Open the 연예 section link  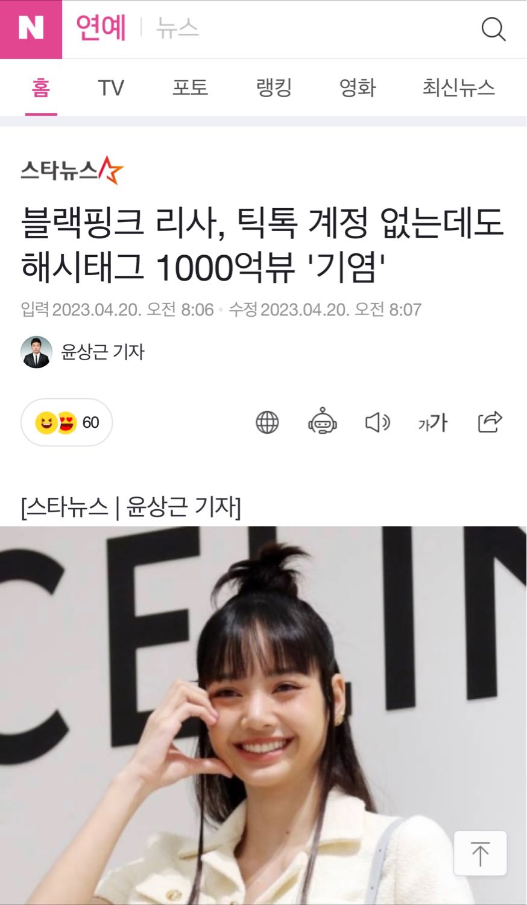pyautogui.click(x=101, y=28)
